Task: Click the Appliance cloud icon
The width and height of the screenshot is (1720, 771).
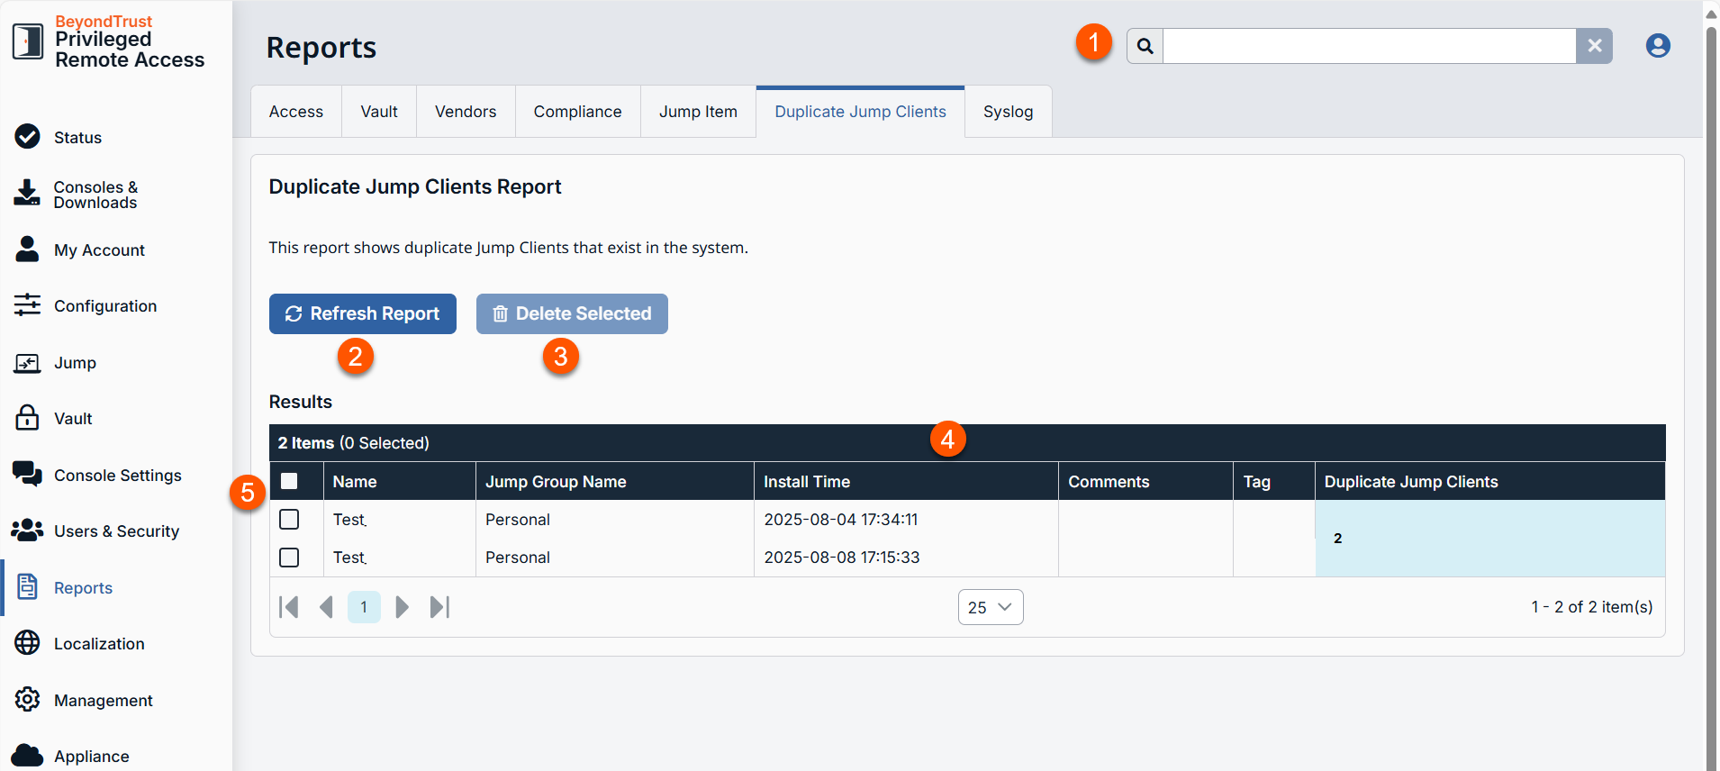Action: (x=28, y=756)
